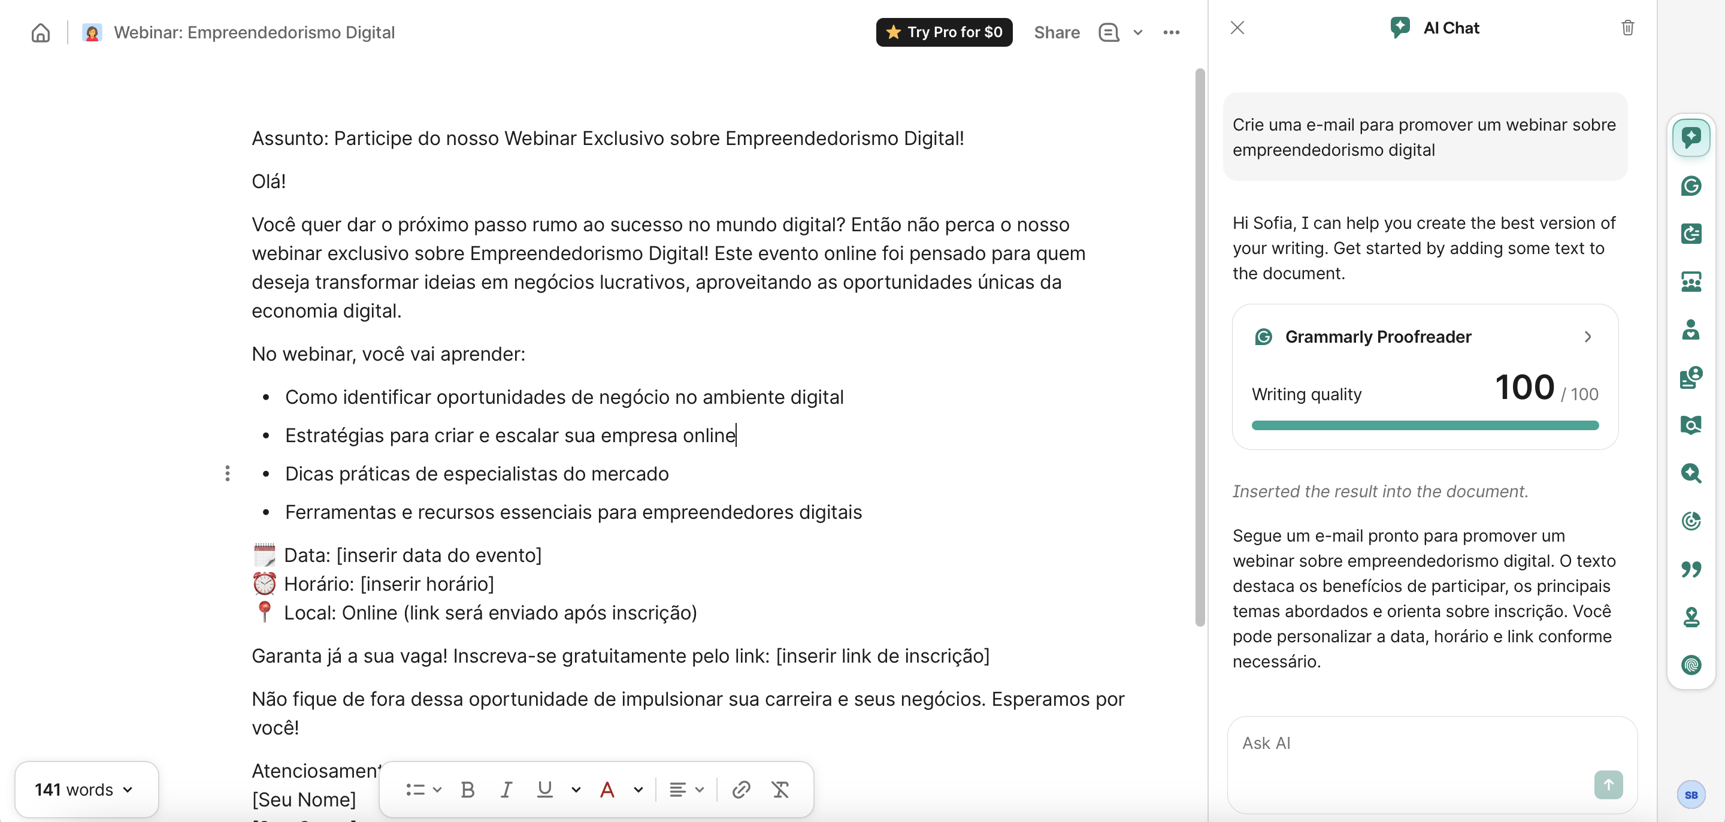Click the user prompt bubble in AI Chat
The height and width of the screenshot is (822, 1725).
click(x=1424, y=137)
